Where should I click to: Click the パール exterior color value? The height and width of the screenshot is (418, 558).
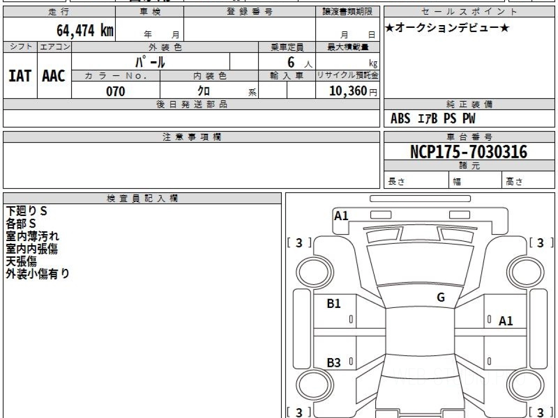pos(150,61)
